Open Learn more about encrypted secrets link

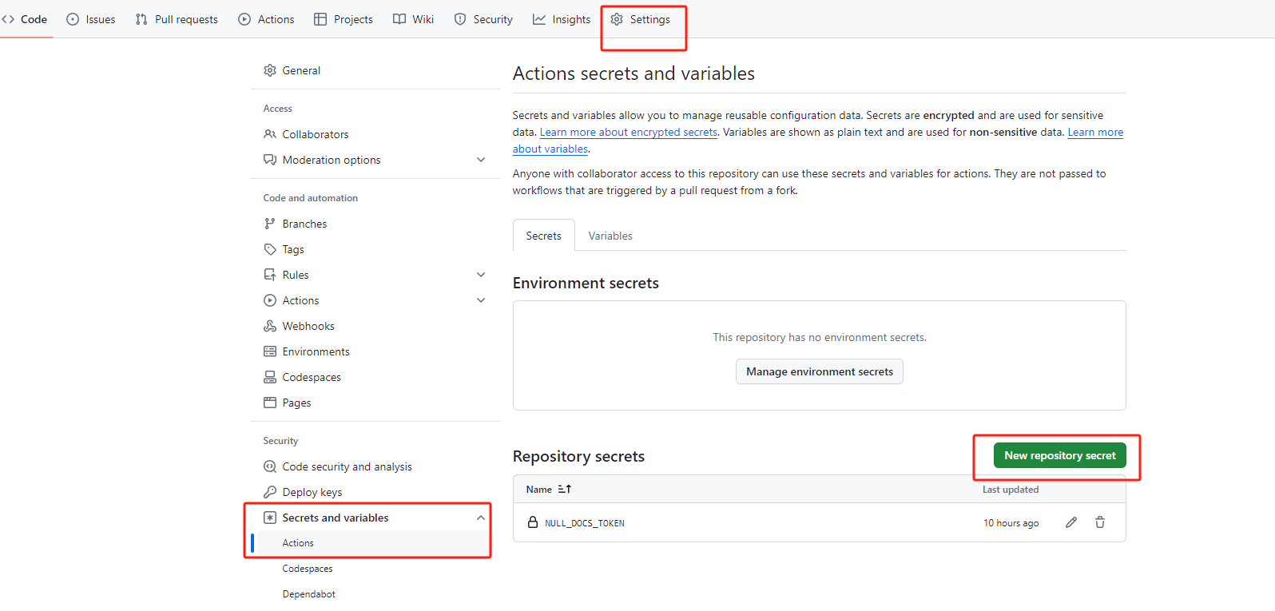click(x=629, y=133)
